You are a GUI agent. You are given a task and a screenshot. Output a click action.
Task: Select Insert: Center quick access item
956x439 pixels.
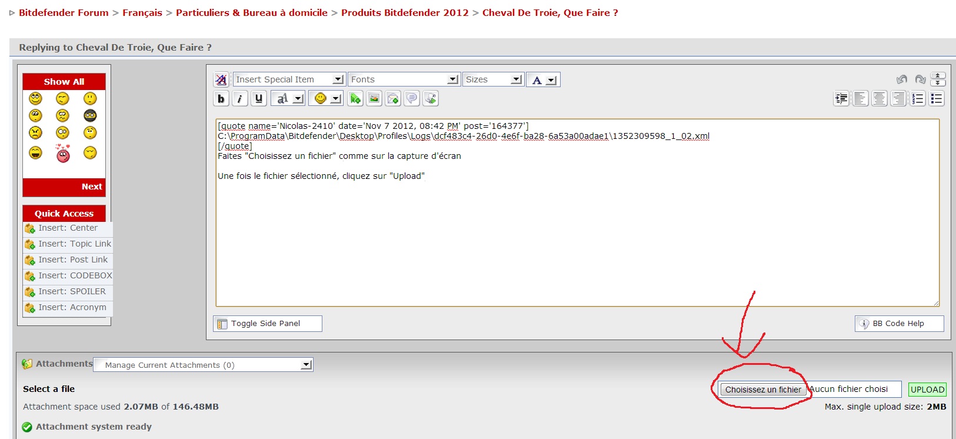pos(68,228)
